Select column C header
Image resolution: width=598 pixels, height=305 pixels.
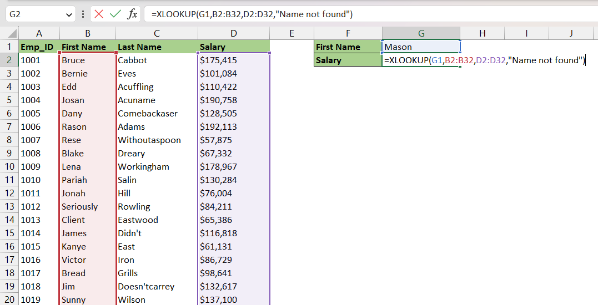[157, 33]
